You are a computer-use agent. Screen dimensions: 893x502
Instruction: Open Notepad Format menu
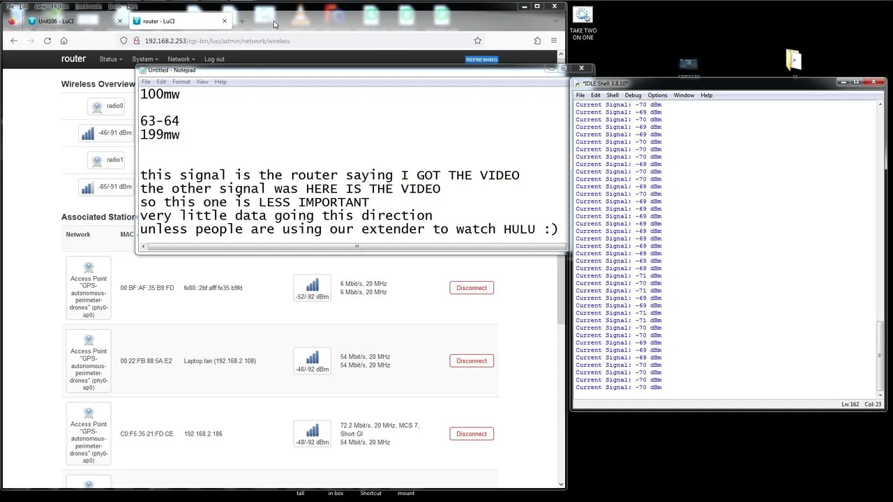point(181,82)
